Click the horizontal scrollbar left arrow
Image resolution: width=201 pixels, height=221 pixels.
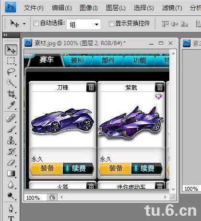(x=61, y=197)
